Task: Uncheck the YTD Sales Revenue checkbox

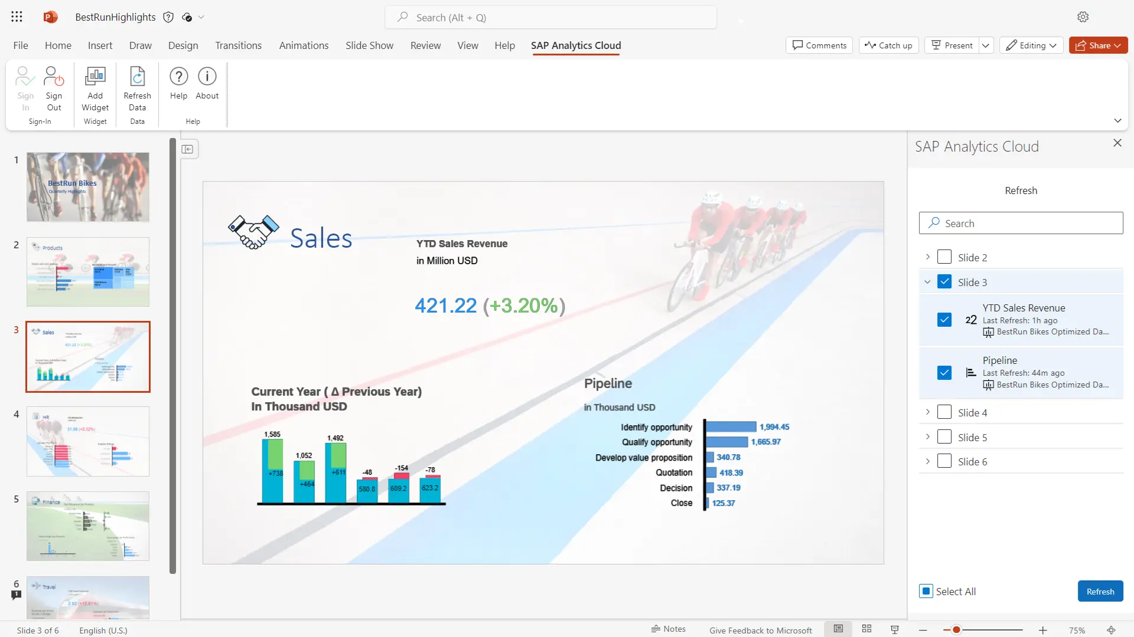Action: pos(944,320)
